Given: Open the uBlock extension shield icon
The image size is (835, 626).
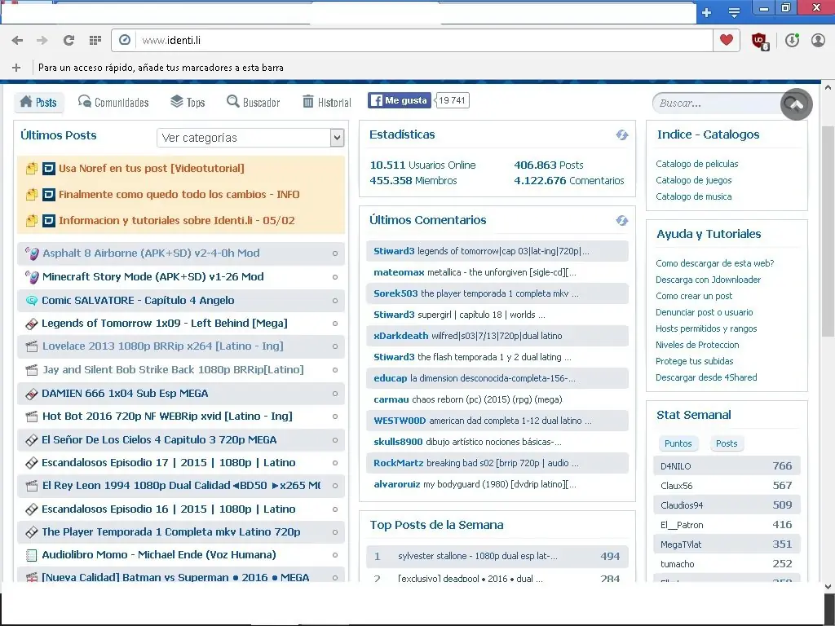Looking at the screenshot, I should [760, 41].
